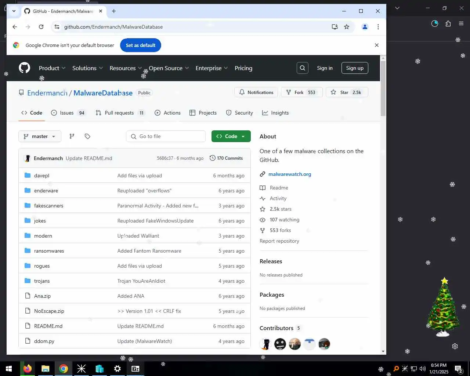Click the install app icon in address bar
The width and height of the screenshot is (470, 376).
coord(335,27)
